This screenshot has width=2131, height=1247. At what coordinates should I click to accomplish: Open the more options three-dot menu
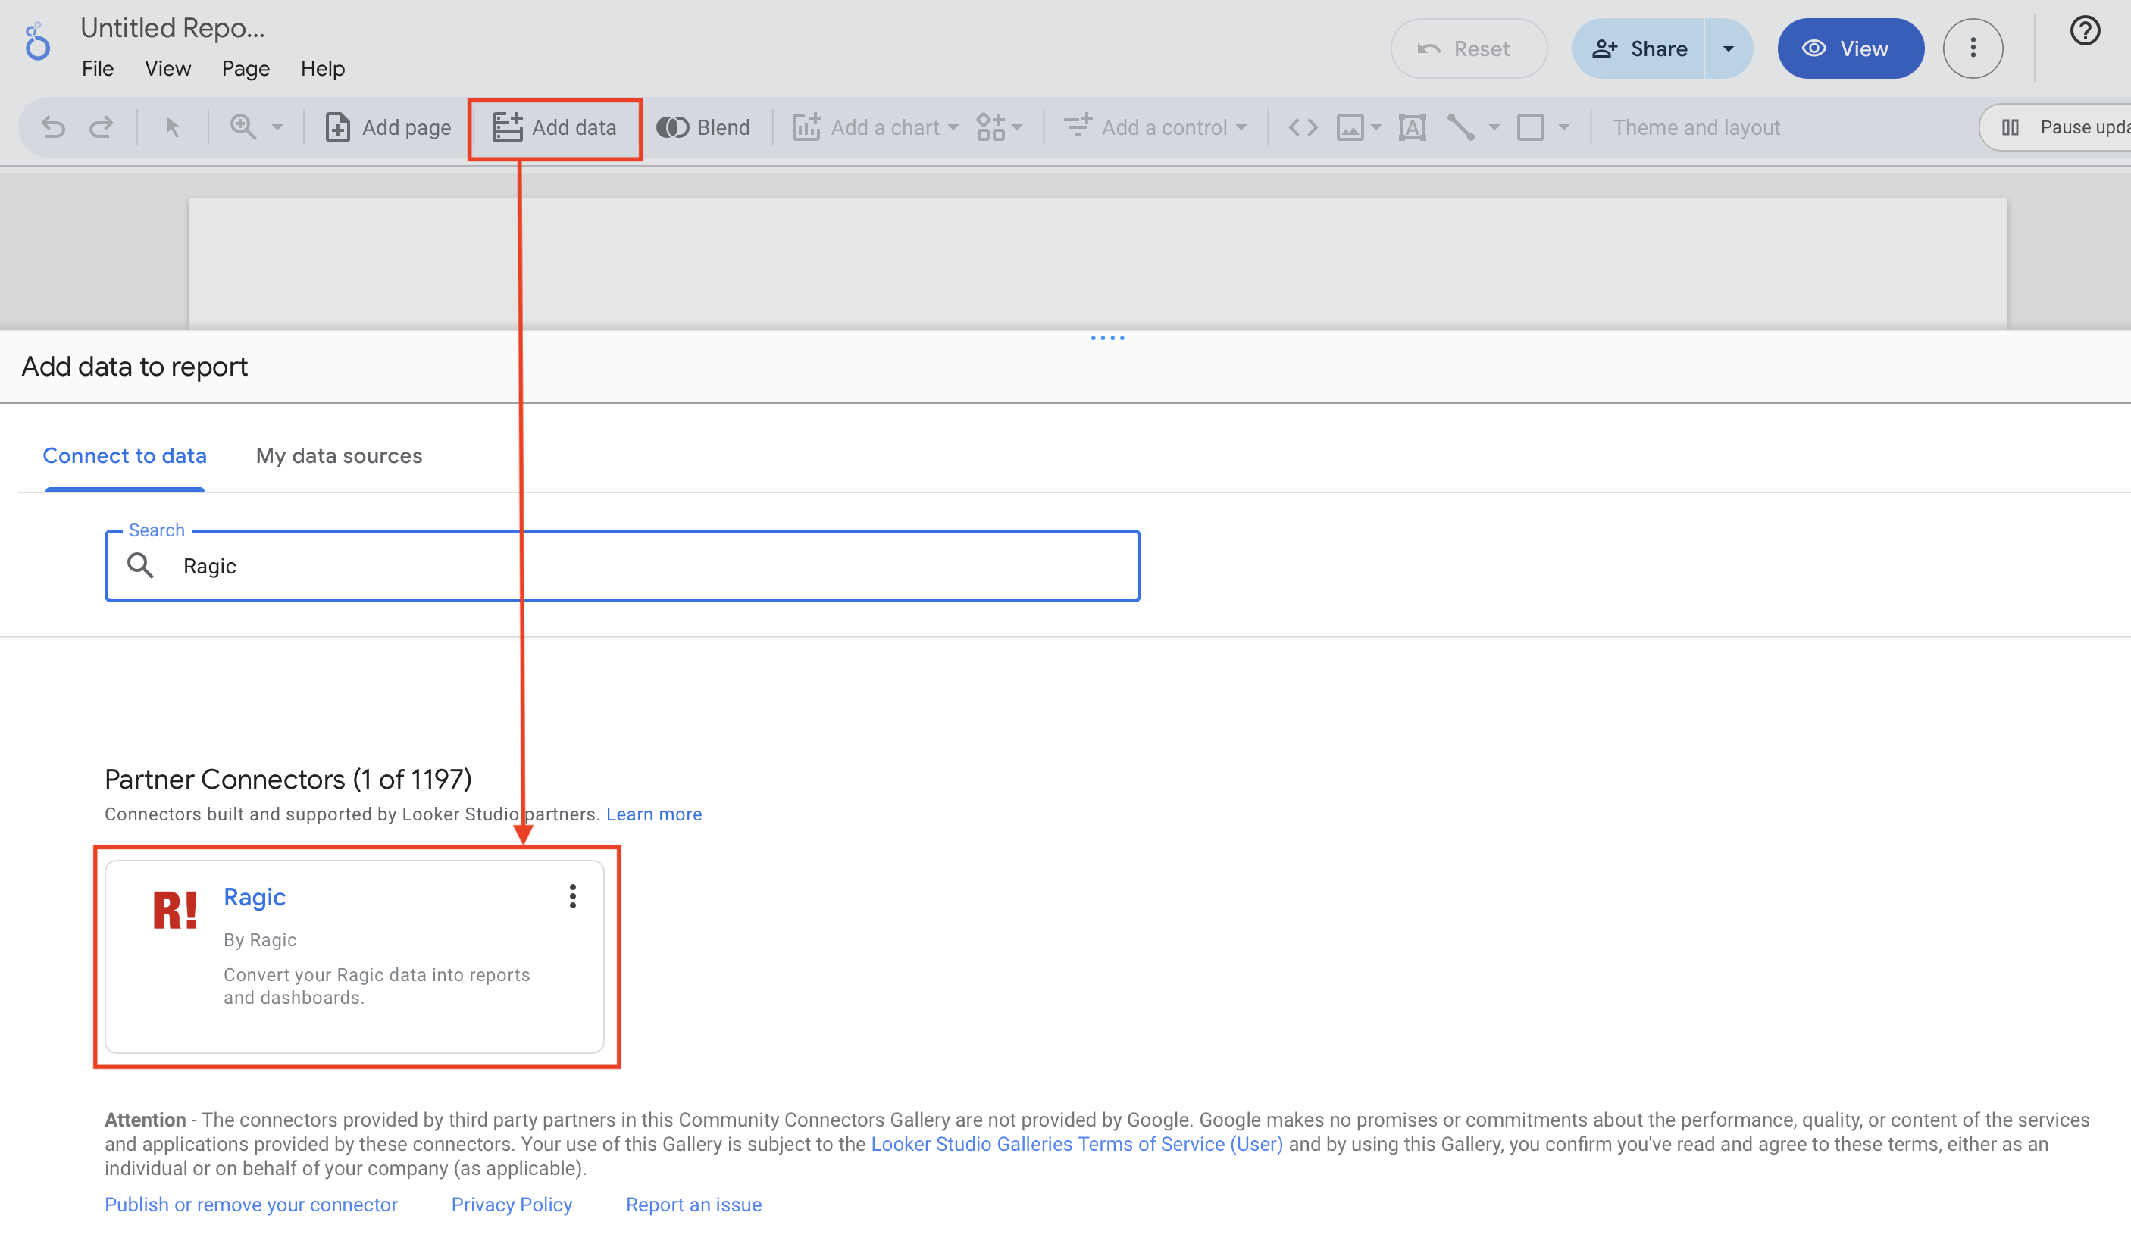click(x=1973, y=49)
